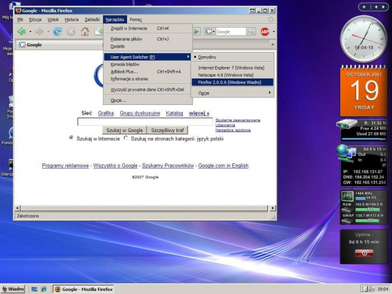Click the Szczęśliwy traf button
This screenshot has height=294, width=392.
168,130
